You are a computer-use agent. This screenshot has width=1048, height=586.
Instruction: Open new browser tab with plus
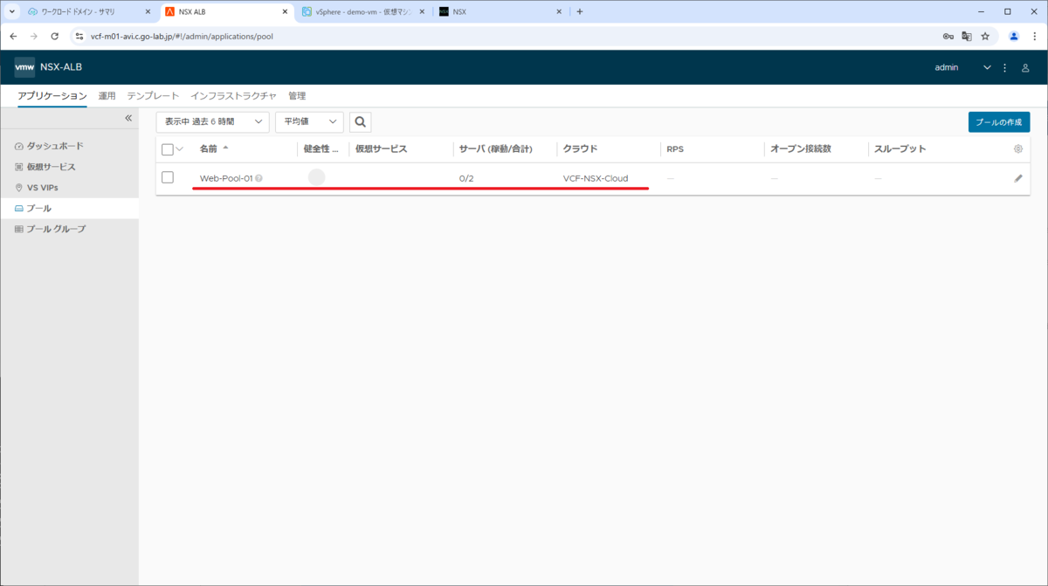pyautogui.click(x=580, y=11)
